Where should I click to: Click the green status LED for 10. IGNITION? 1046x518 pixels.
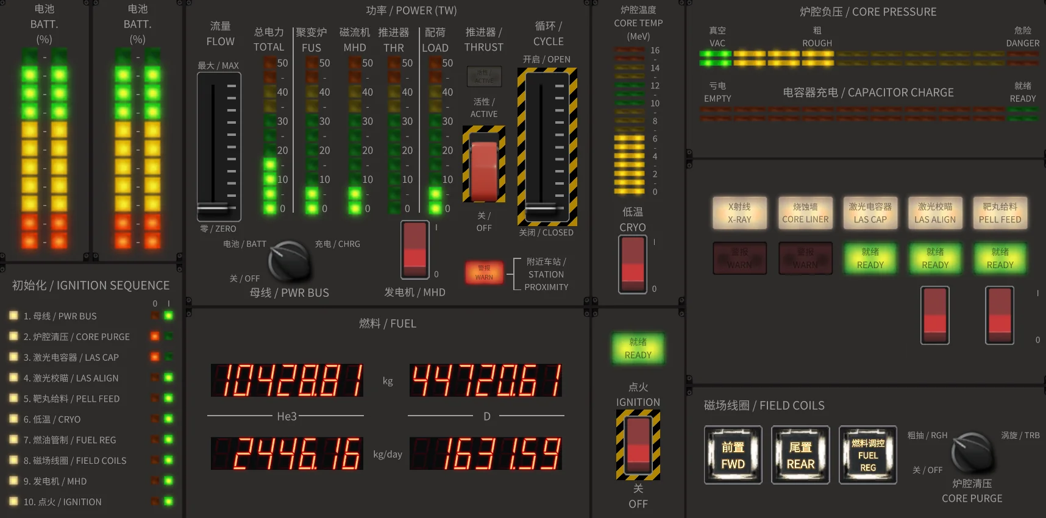(x=169, y=502)
